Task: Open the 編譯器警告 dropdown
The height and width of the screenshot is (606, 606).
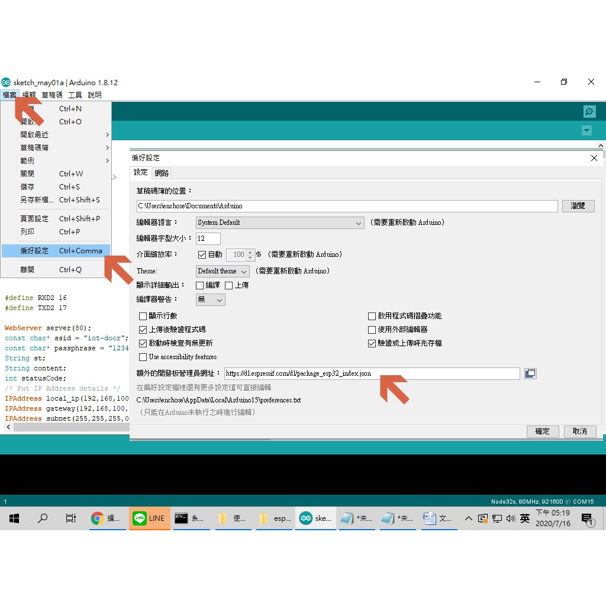Action: [x=210, y=300]
